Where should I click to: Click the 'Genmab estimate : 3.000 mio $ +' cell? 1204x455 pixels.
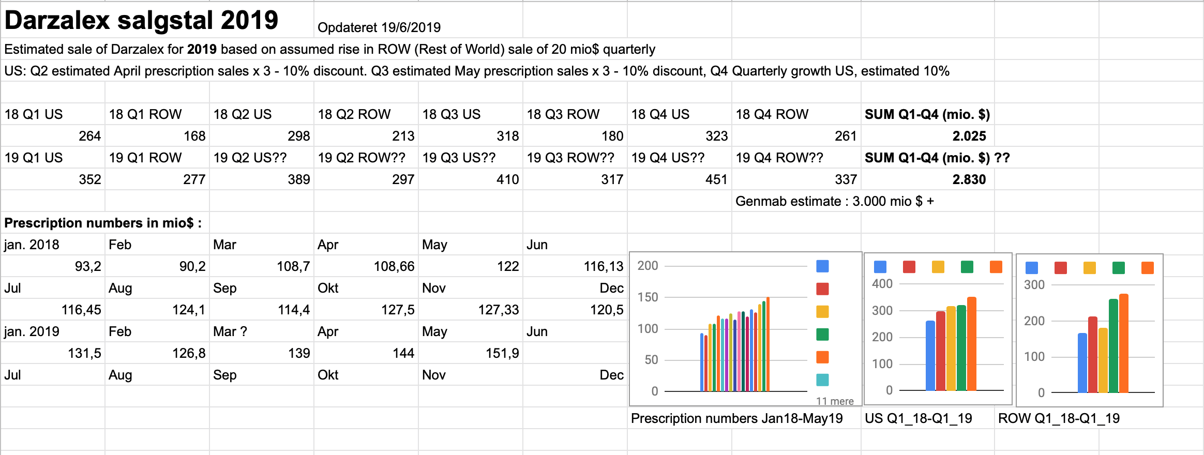(x=834, y=201)
